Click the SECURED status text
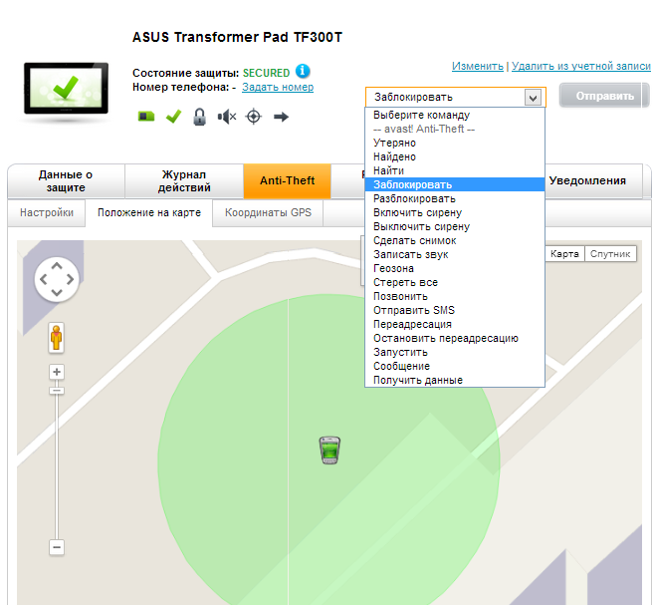This screenshot has width=655, height=605. click(x=266, y=73)
